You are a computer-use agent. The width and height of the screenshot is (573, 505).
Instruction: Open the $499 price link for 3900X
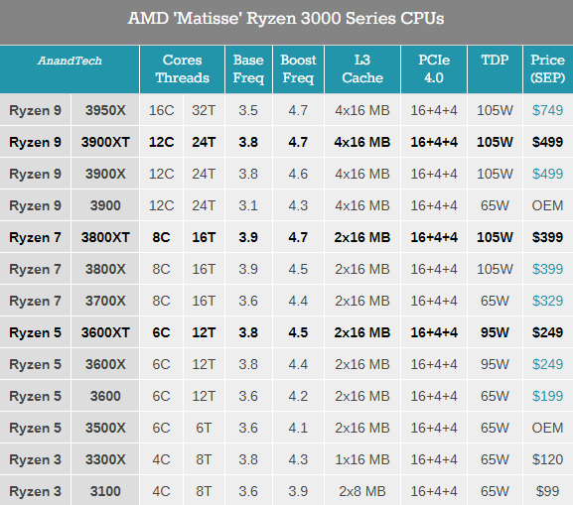[547, 174]
